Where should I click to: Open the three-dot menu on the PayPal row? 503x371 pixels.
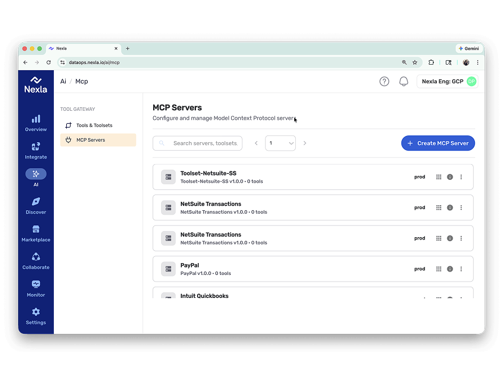461,269
